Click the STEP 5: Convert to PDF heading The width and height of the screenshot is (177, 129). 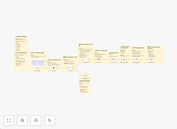click(101, 51)
